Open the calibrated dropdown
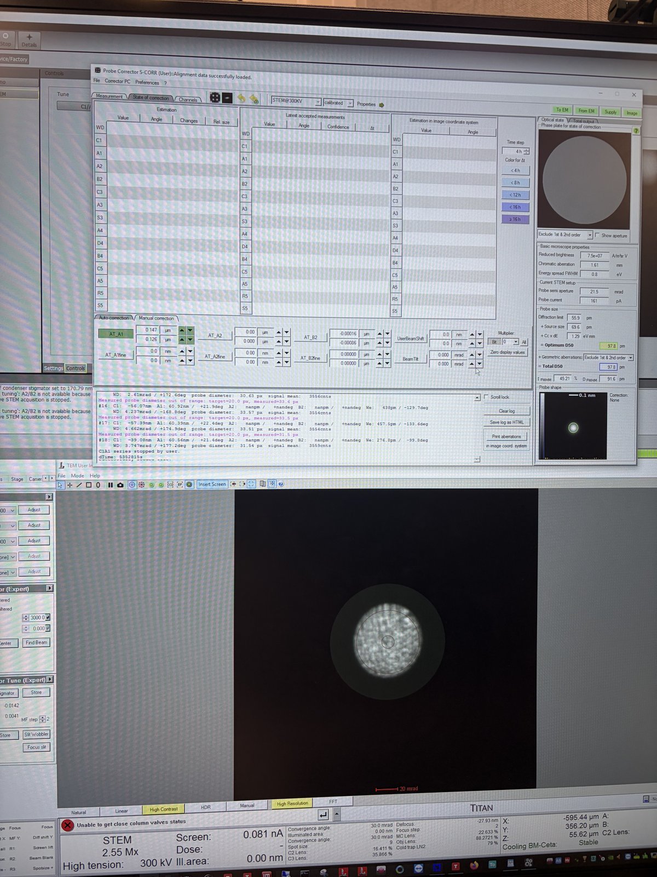Image resolution: width=657 pixels, height=877 pixels. (x=338, y=103)
